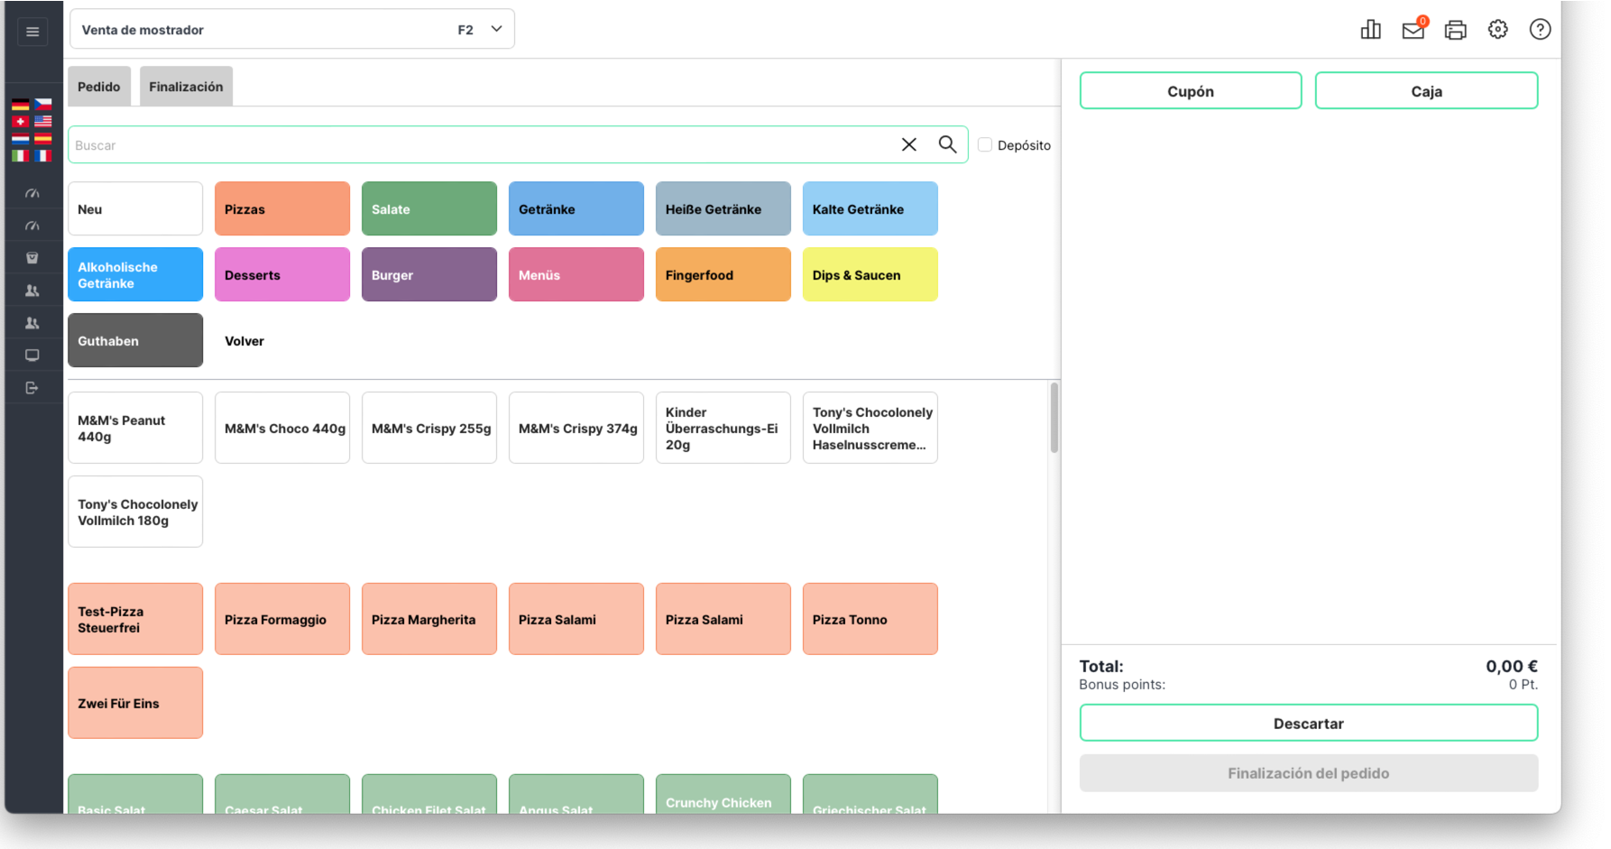Click the Finalización del pedido button
The width and height of the screenshot is (1611, 849).
1309,773
